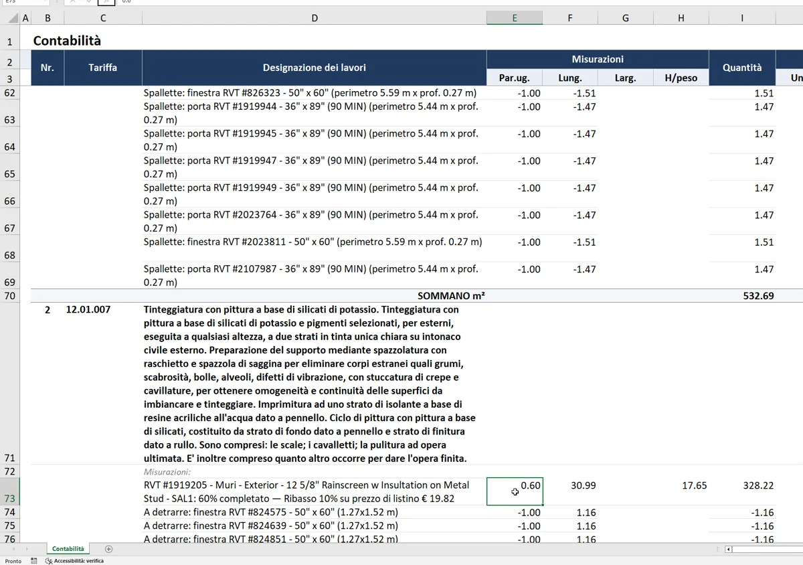Click Spallette porta RVT #1919947 description
The image size is (803, 565).
coord(315,167)
